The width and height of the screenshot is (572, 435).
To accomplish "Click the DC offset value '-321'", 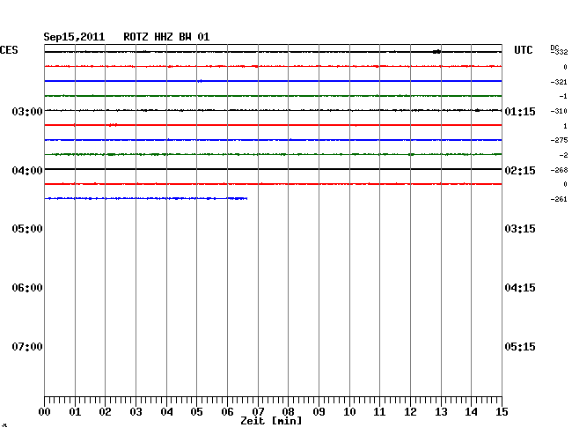I will (x=559, y=82).
